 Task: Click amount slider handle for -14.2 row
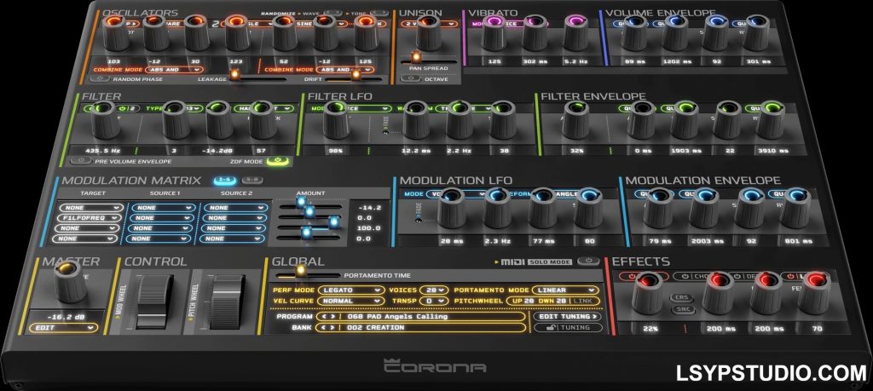pos(301,201)
